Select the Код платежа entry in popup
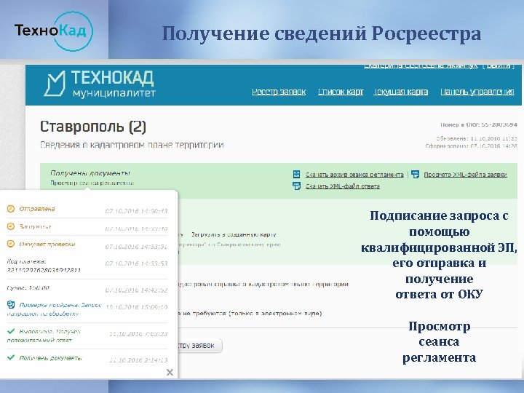Screen dimensions: 524x393 click(44, 266)
